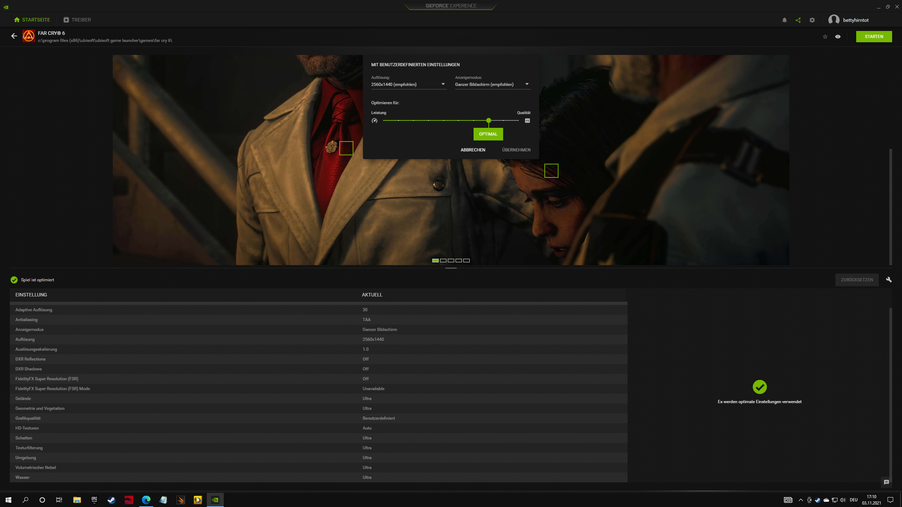Switch to the Treiber tab

pos(77,20)
